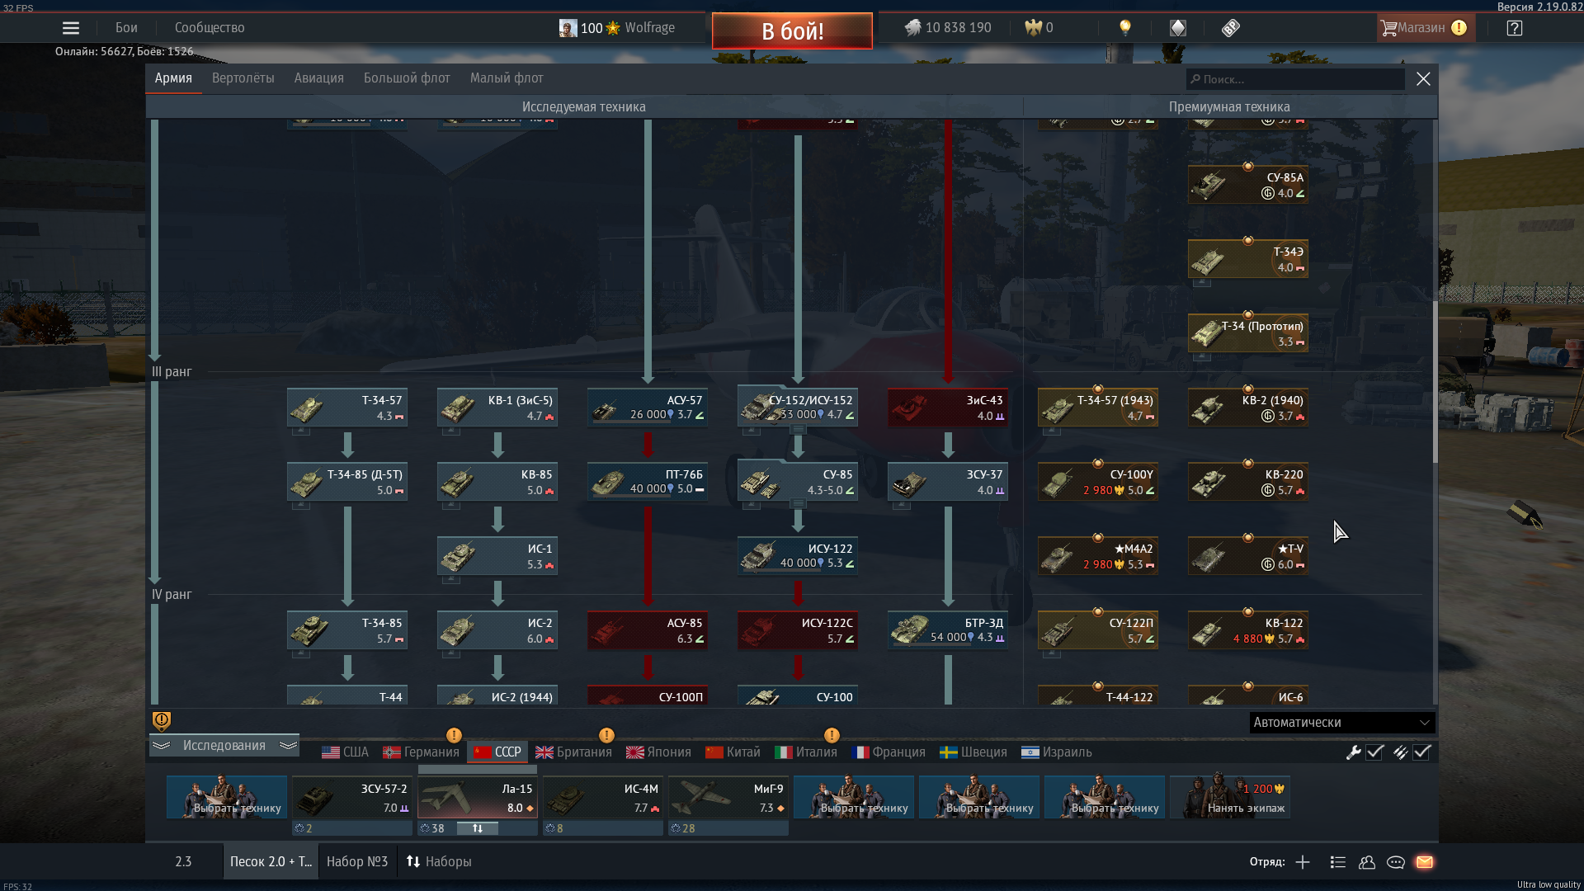The image size is (1584, 891).
Task: Click the golden eagles currency icon
Action: [x=1034, y=28]
